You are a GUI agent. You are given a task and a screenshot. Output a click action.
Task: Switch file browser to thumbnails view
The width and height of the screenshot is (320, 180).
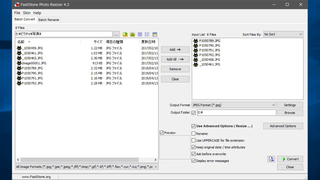(155, 34)
